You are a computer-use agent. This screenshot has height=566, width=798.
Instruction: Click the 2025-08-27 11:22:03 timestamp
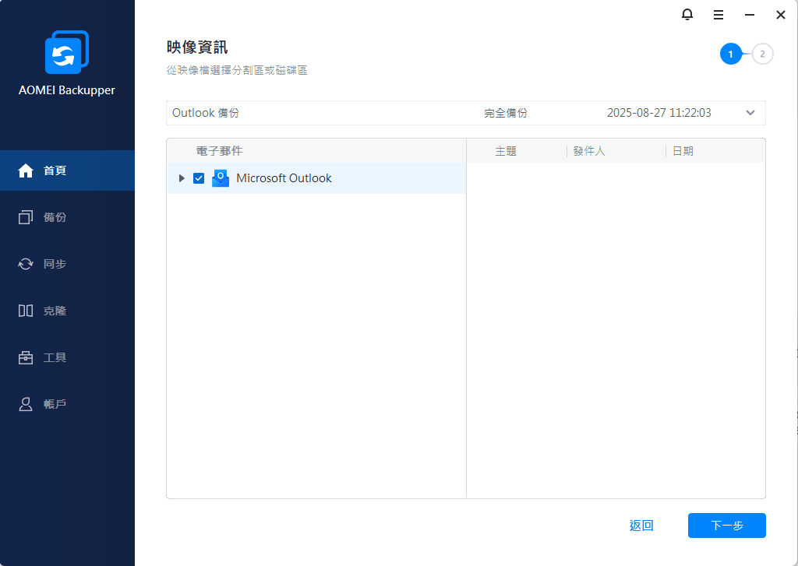coord(659,113)
